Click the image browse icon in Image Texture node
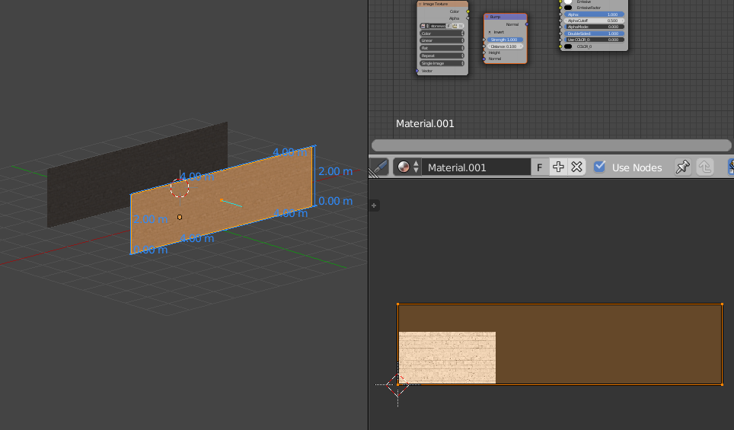 (424, 26)
